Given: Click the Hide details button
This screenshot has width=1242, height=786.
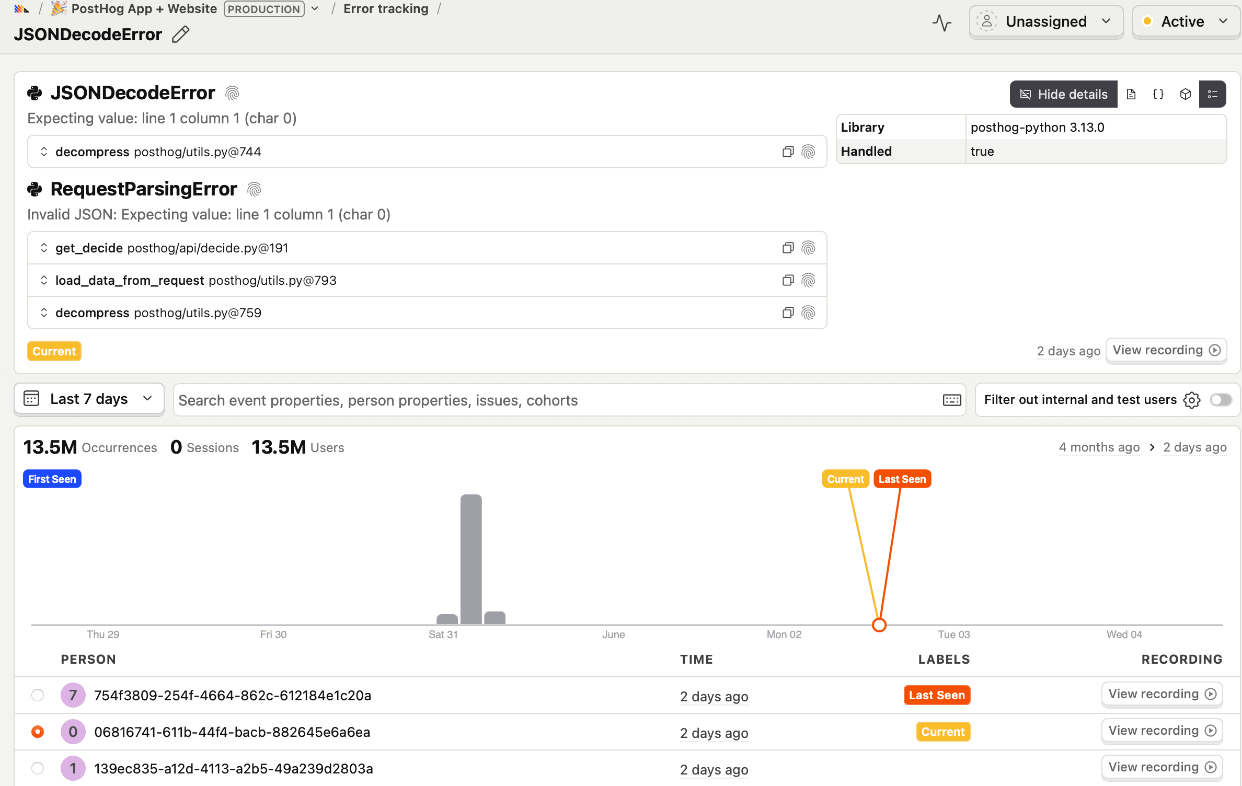Looking at the screenshot, I should coord(1063,94).
